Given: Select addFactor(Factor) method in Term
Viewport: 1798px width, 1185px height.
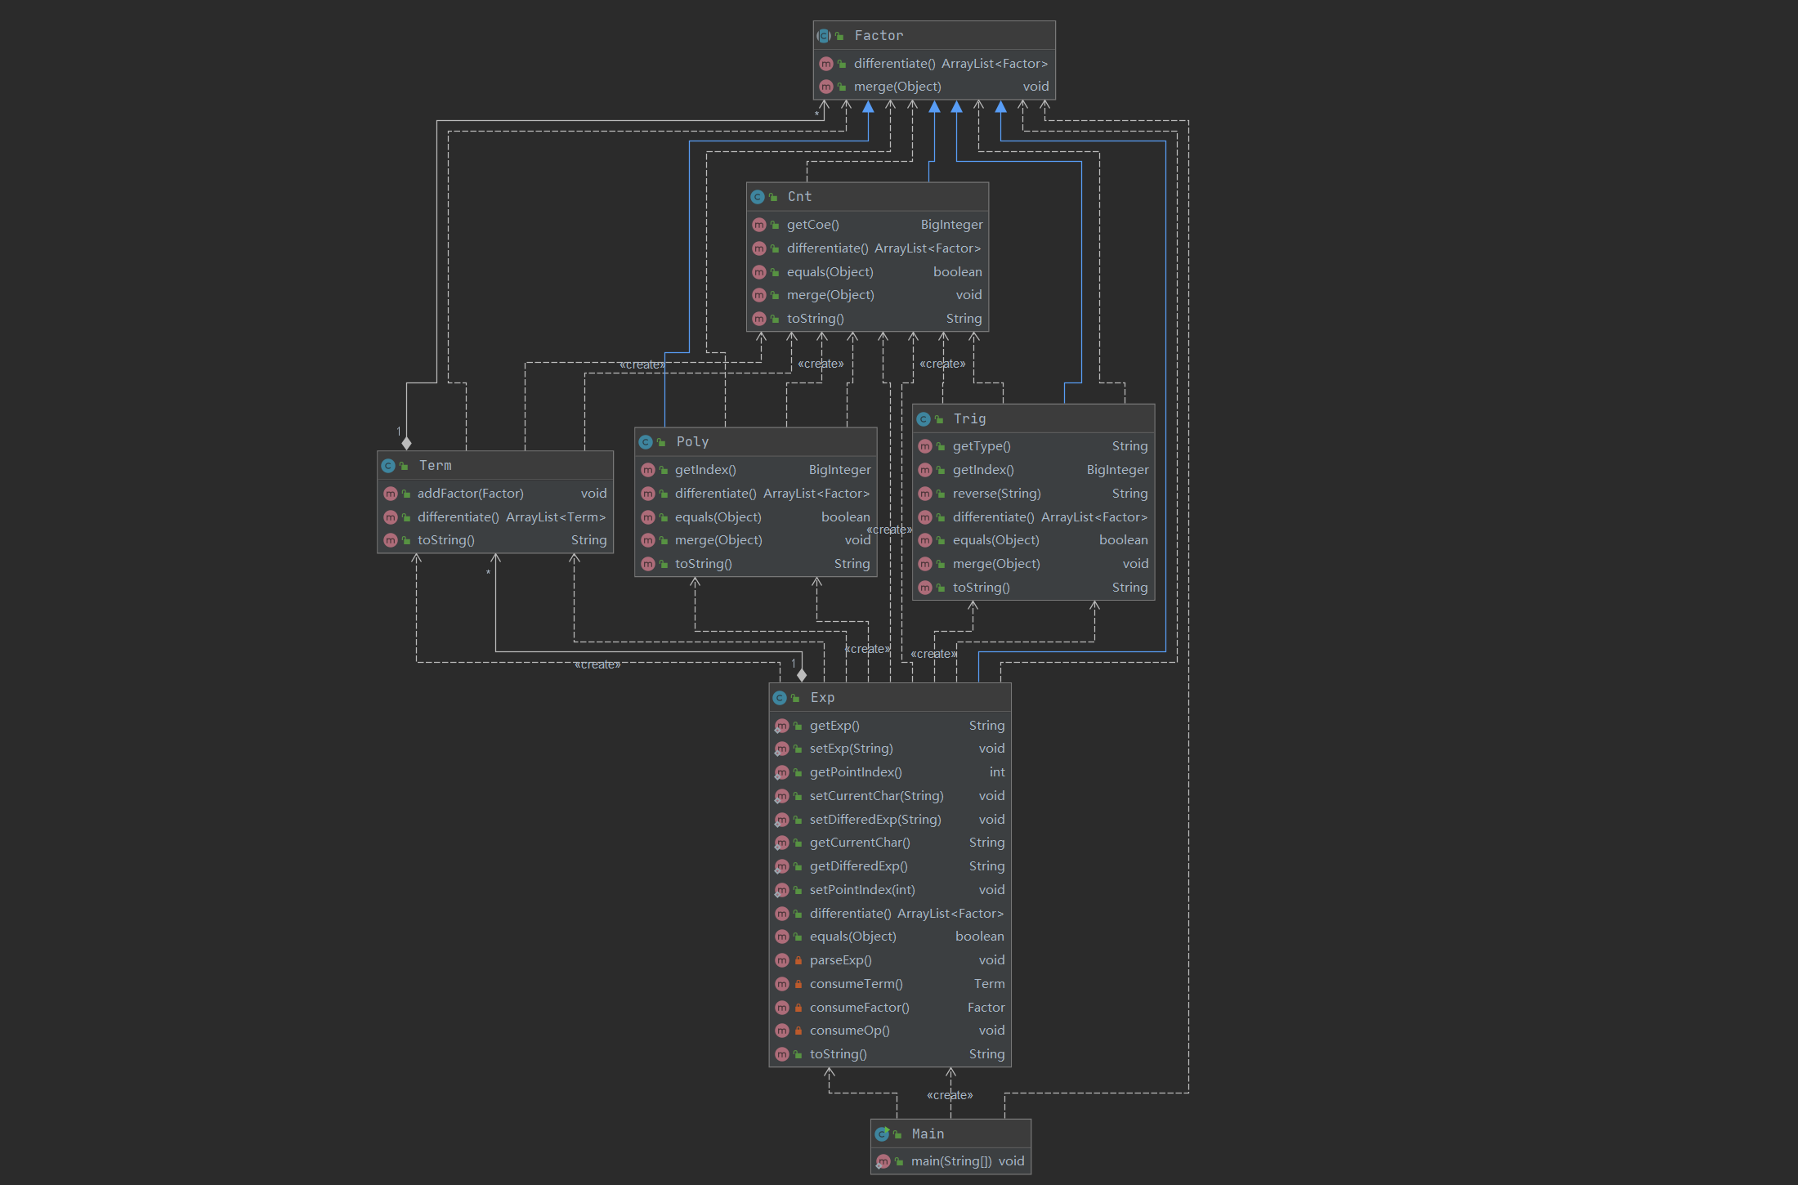Looking at the screenshot, I should [x=470, y=494].
